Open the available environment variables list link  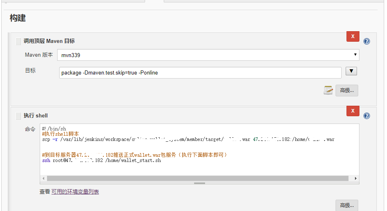pyautogui.click(x=75, y=192)
